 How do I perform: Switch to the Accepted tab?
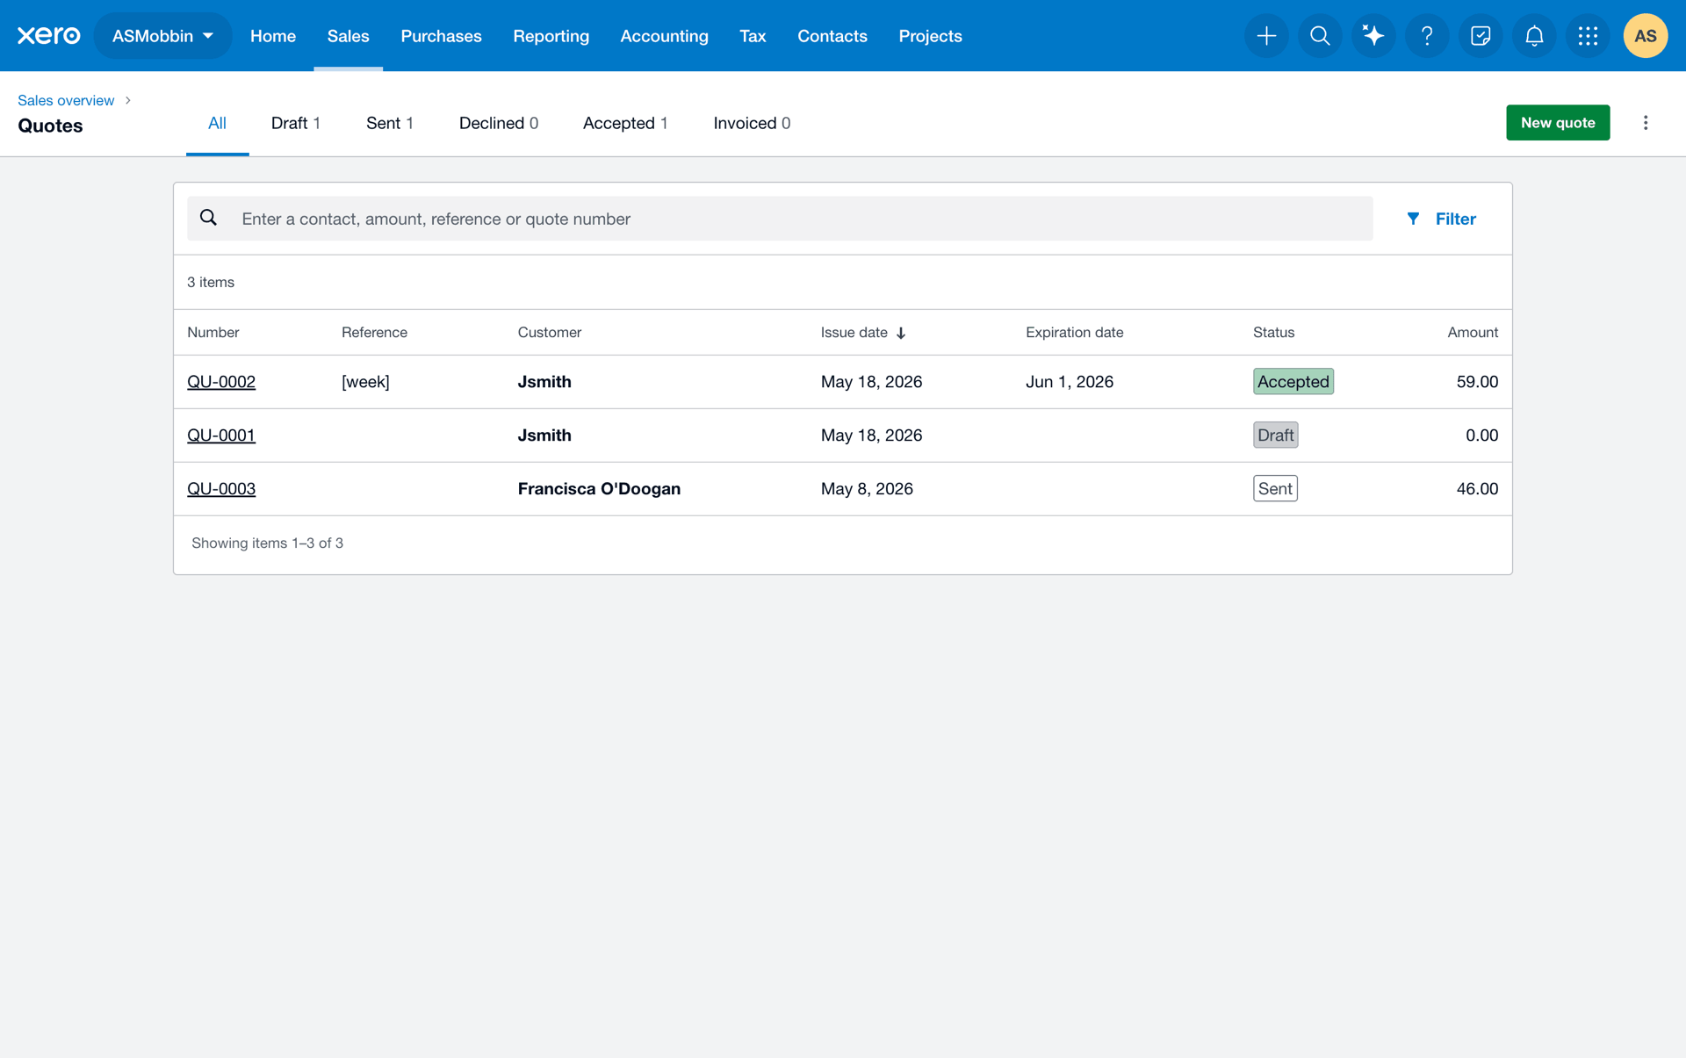(x=625, y=123)
